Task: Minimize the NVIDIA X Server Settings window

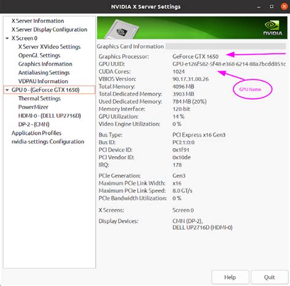Action: click(259, 7)
